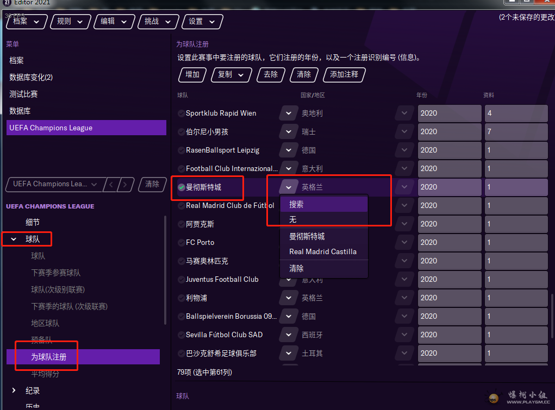
Task: Click the 国家/地区 column header
Action: pos(313,95)
